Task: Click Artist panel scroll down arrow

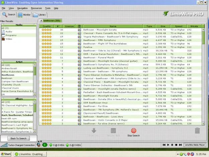Action: tap(35, 94)
